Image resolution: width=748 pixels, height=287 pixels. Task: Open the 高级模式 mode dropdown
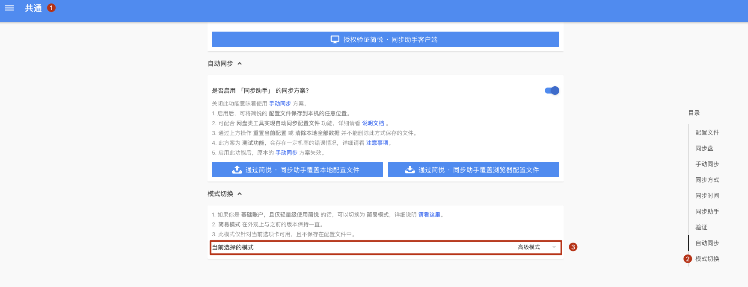click(537, 247)
